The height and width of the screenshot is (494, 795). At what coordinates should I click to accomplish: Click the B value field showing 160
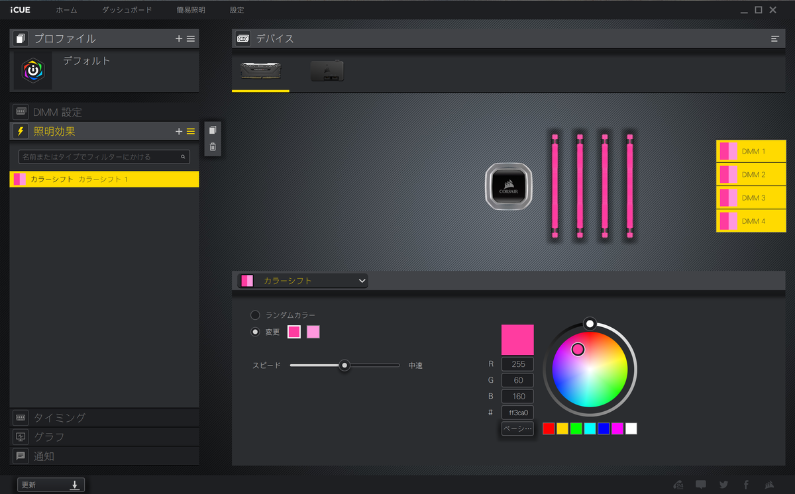(517, 396)
